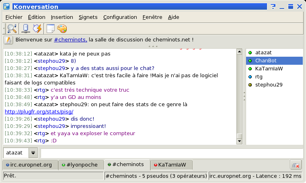Click the search magnifier toolbar icon
This screenshot has width=306, height=183.
tap(12, 29)
